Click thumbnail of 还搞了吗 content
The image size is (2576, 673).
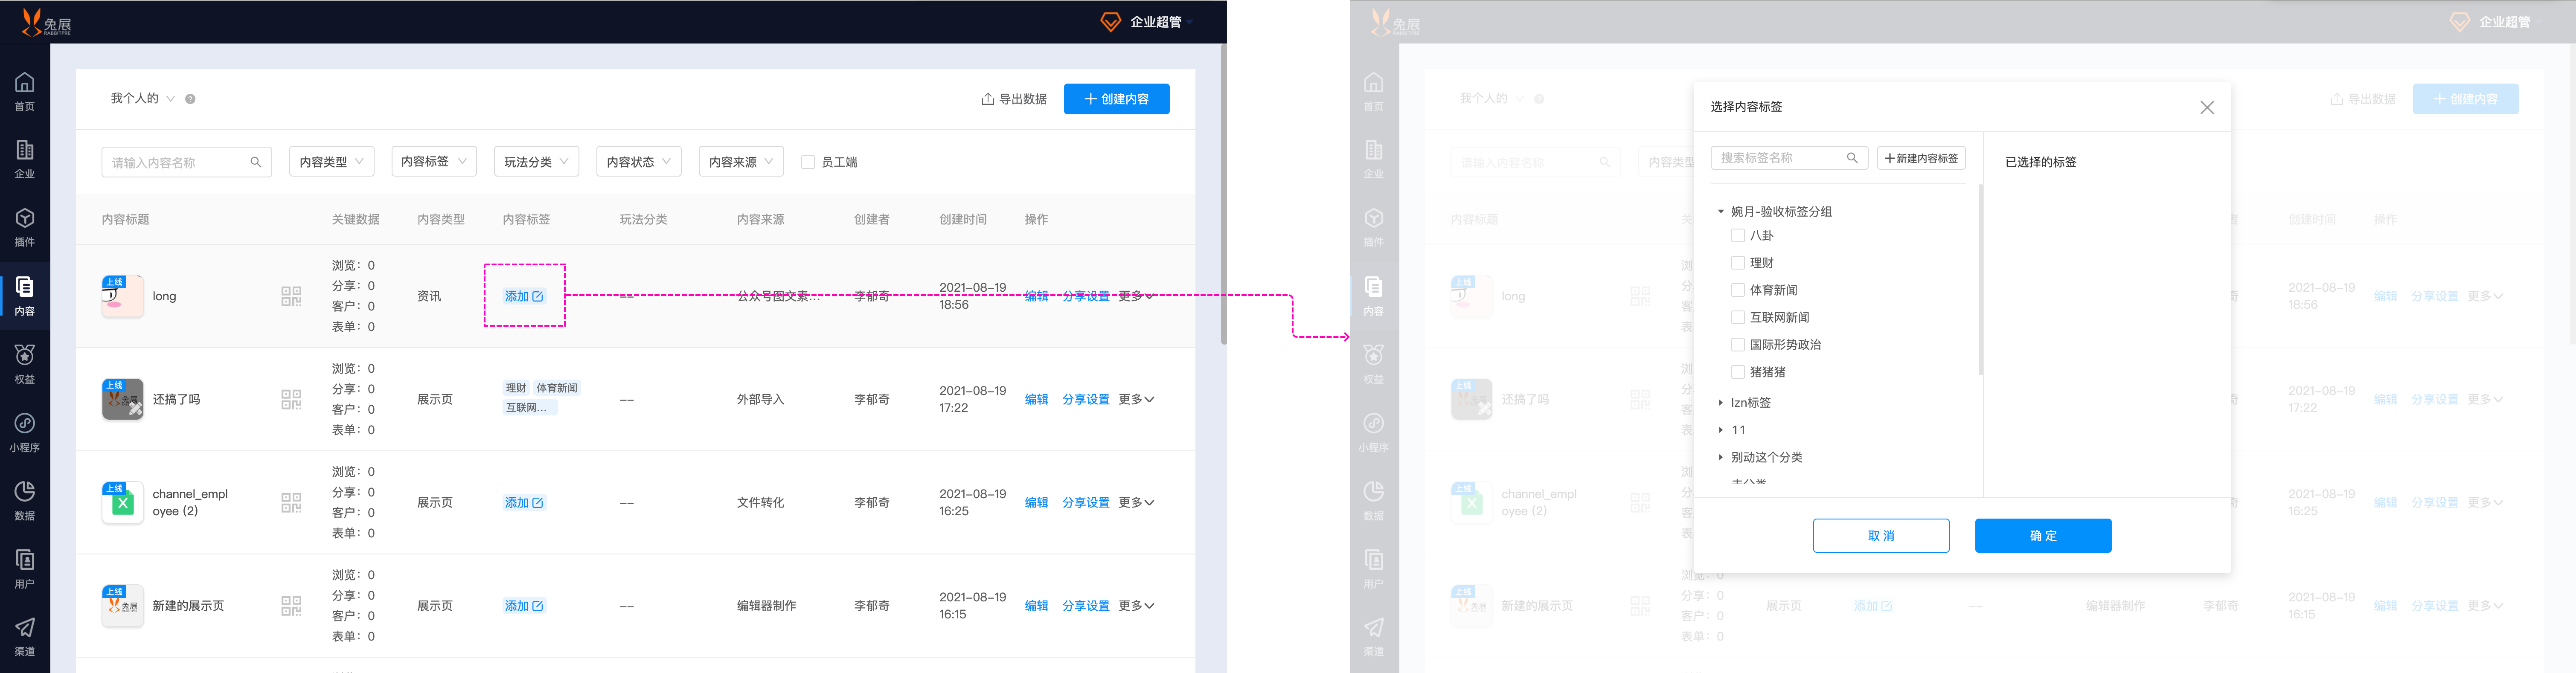[123, 399]
